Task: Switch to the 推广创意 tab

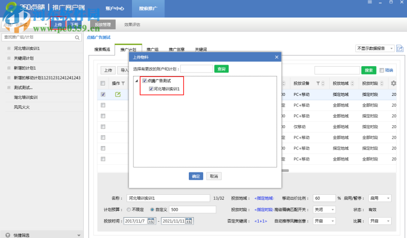Action: pos(176,50)
